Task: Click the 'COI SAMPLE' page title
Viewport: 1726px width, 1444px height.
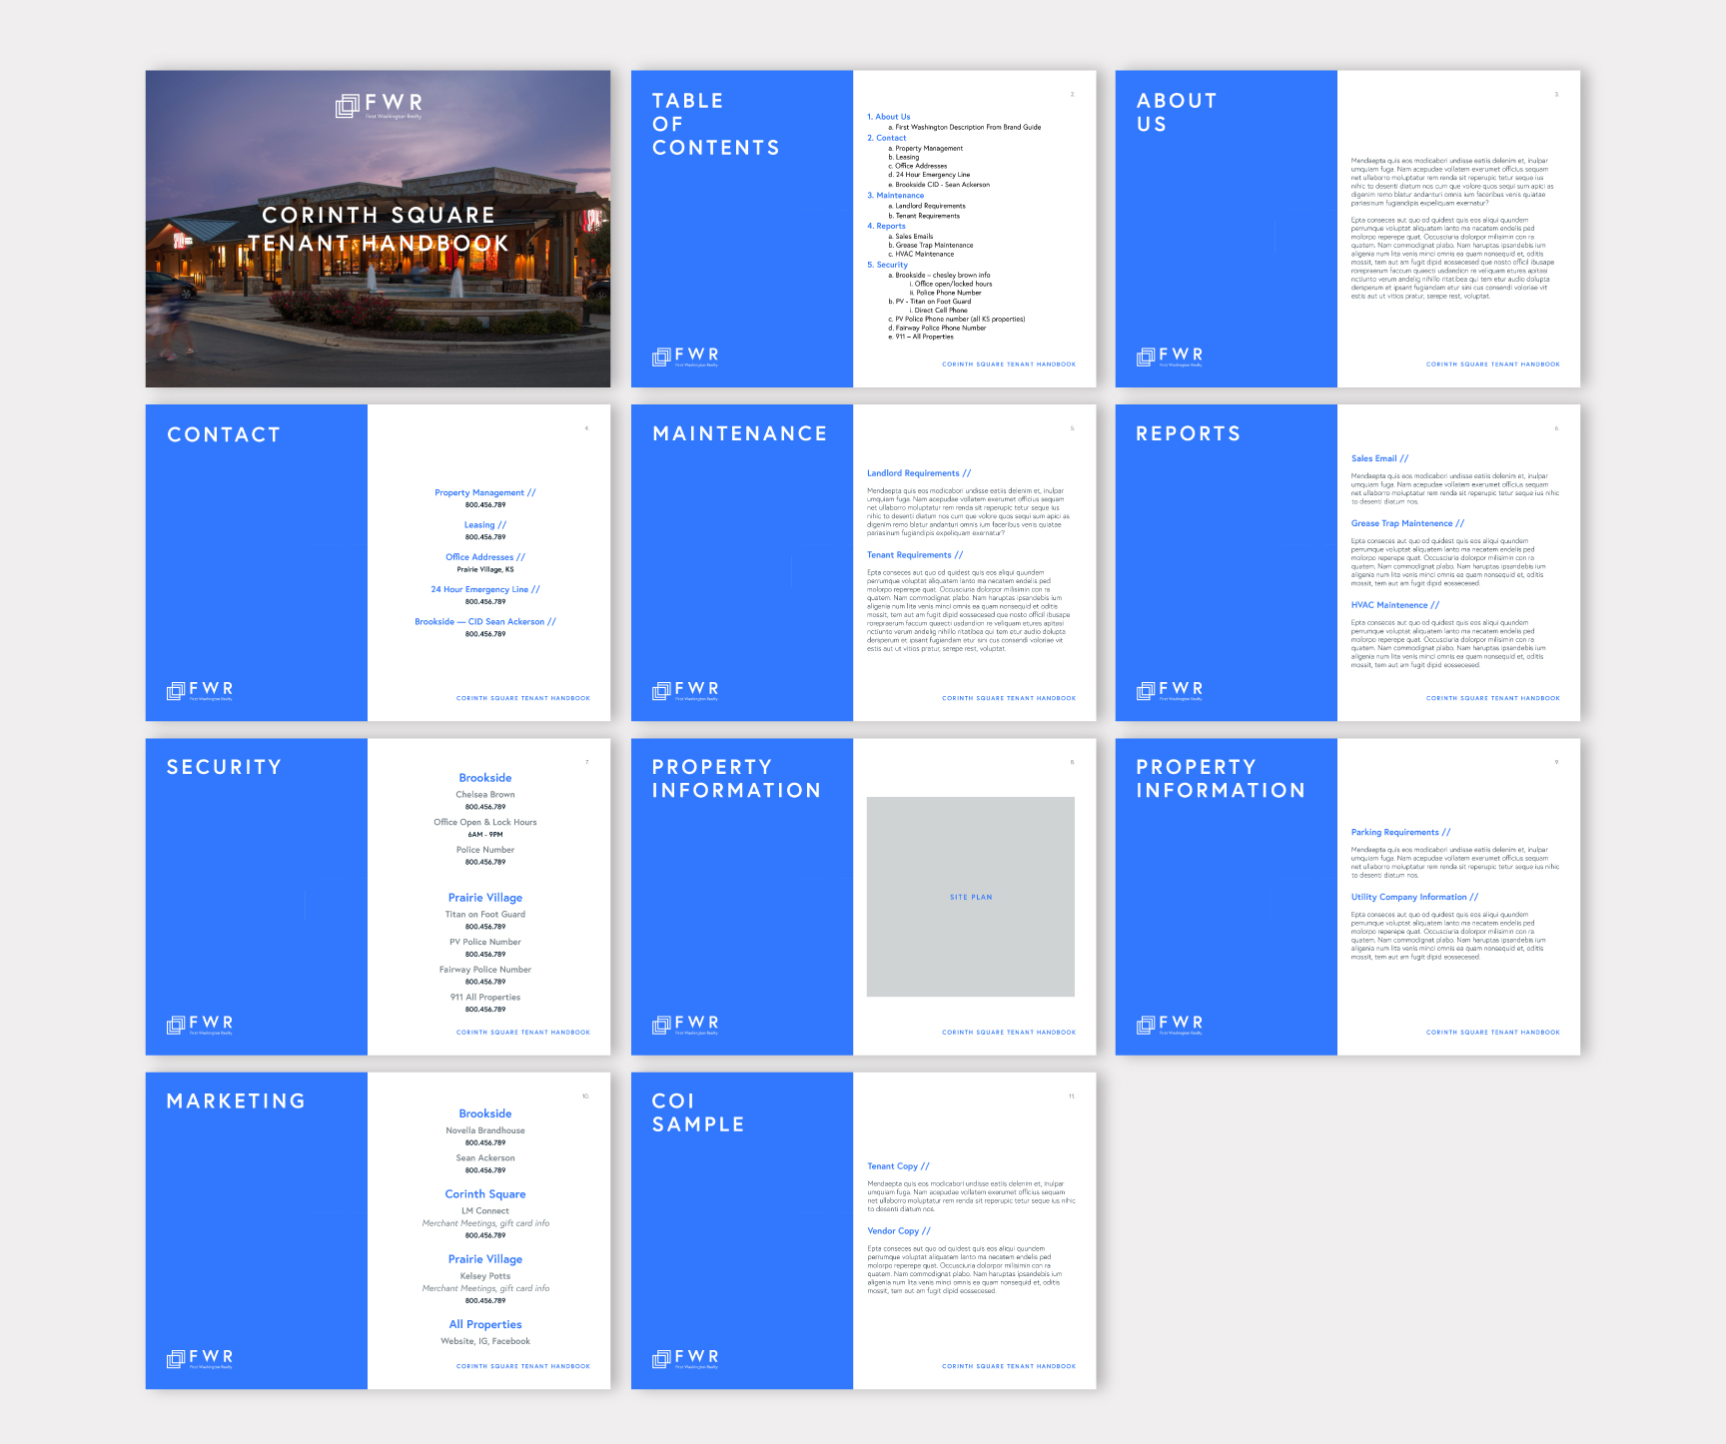Action: point(698,1112)
